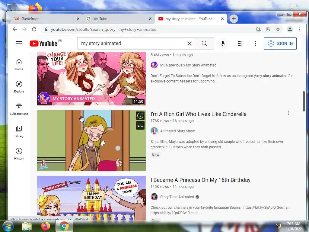Close the Gamefroot tab
Screen dimensions: 309x232
click(x=78, y=19)
